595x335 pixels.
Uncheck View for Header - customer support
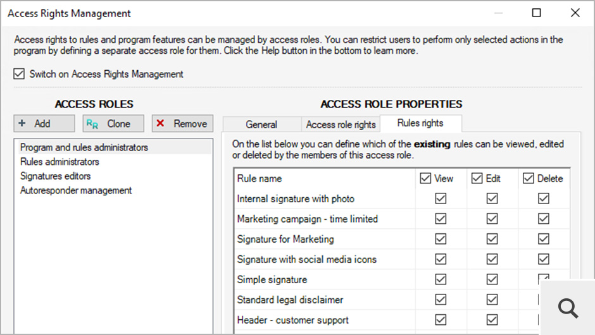(x=441, y=320)
